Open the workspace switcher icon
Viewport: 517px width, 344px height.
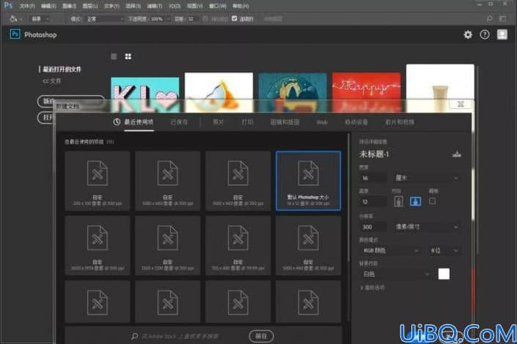click(x=503, y=19)
